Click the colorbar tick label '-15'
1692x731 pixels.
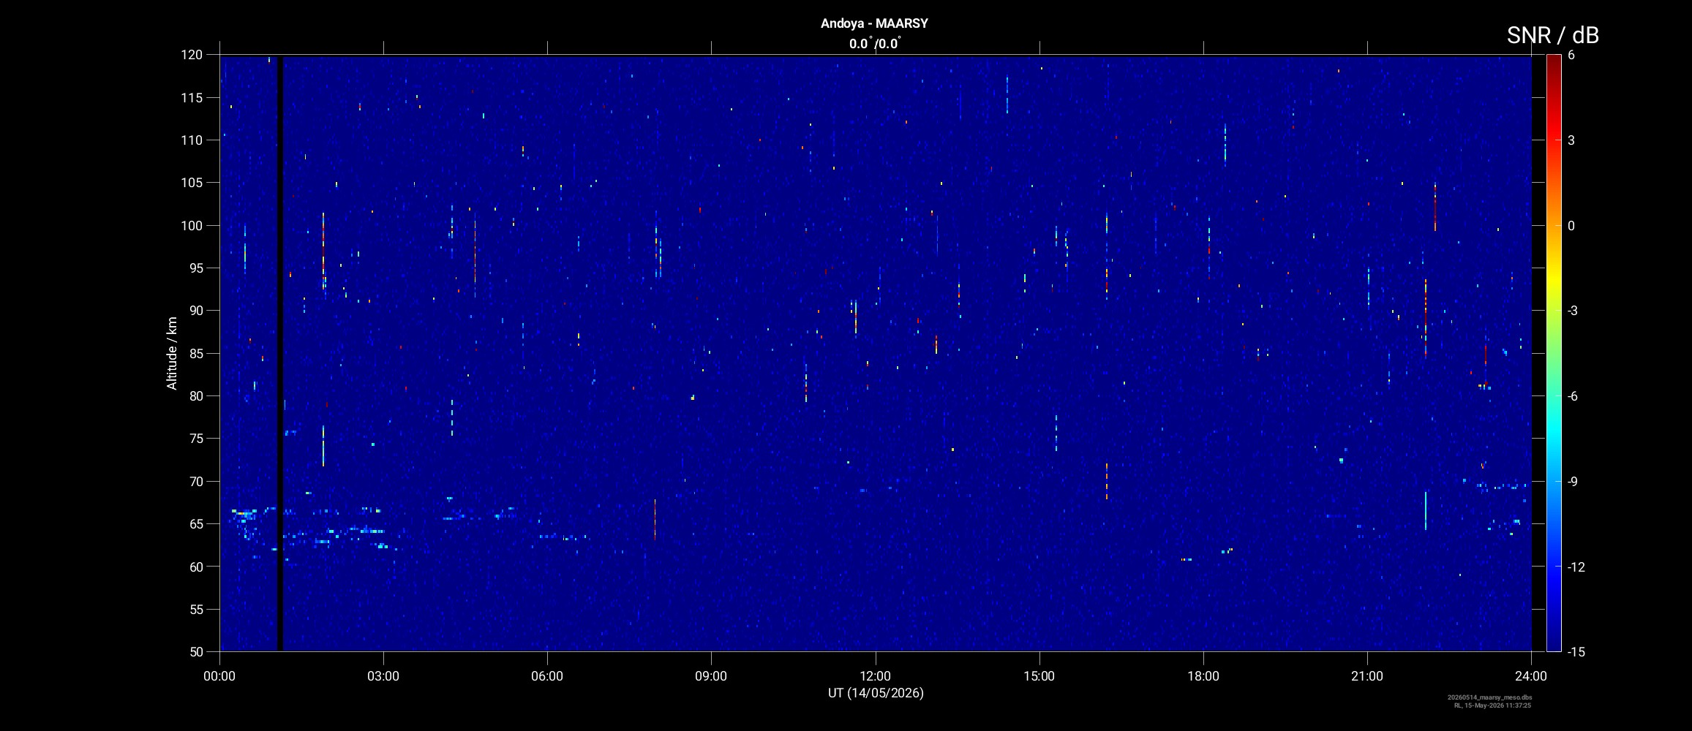point(1576,651)
